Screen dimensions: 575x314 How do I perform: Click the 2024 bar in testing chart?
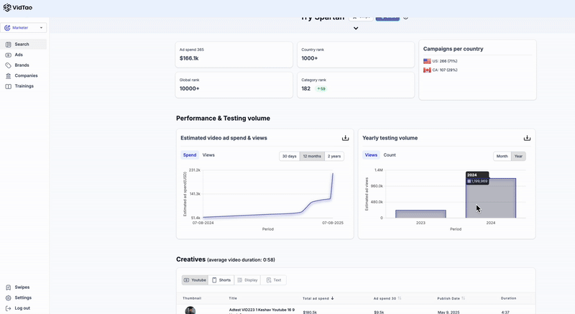pyautogui.click(x=491, y=198)
